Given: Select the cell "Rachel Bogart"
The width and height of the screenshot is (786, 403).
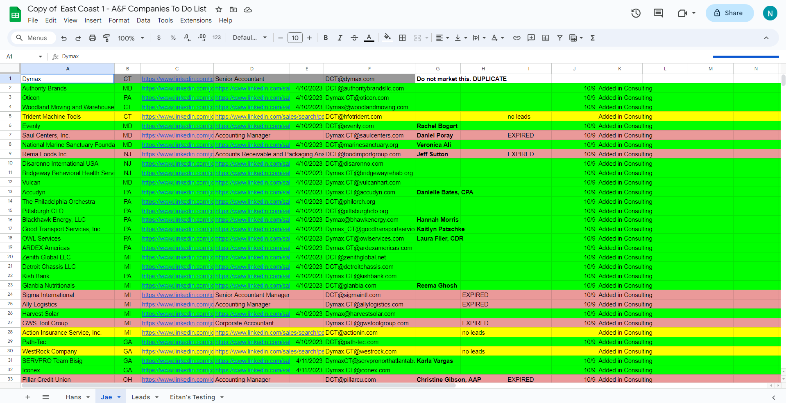Looking at the screenshot, I should tap(437, 126).
